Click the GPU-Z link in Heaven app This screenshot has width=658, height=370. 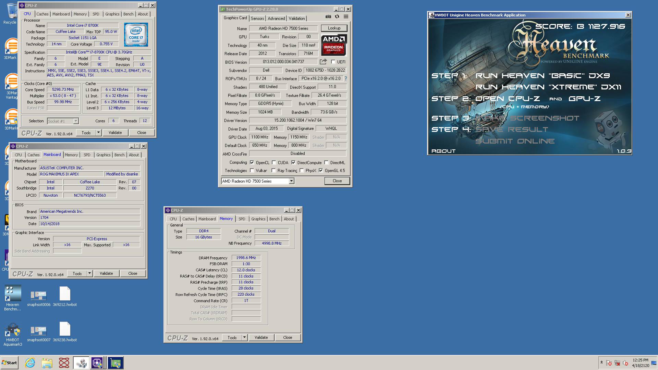584,99
